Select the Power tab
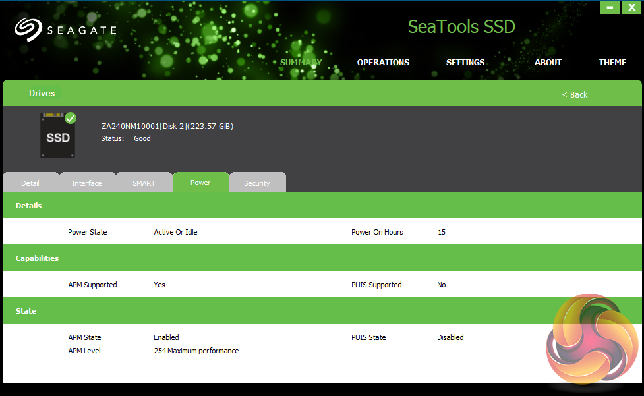The width and height of the screenshot is (644, 396). [200, 183]
